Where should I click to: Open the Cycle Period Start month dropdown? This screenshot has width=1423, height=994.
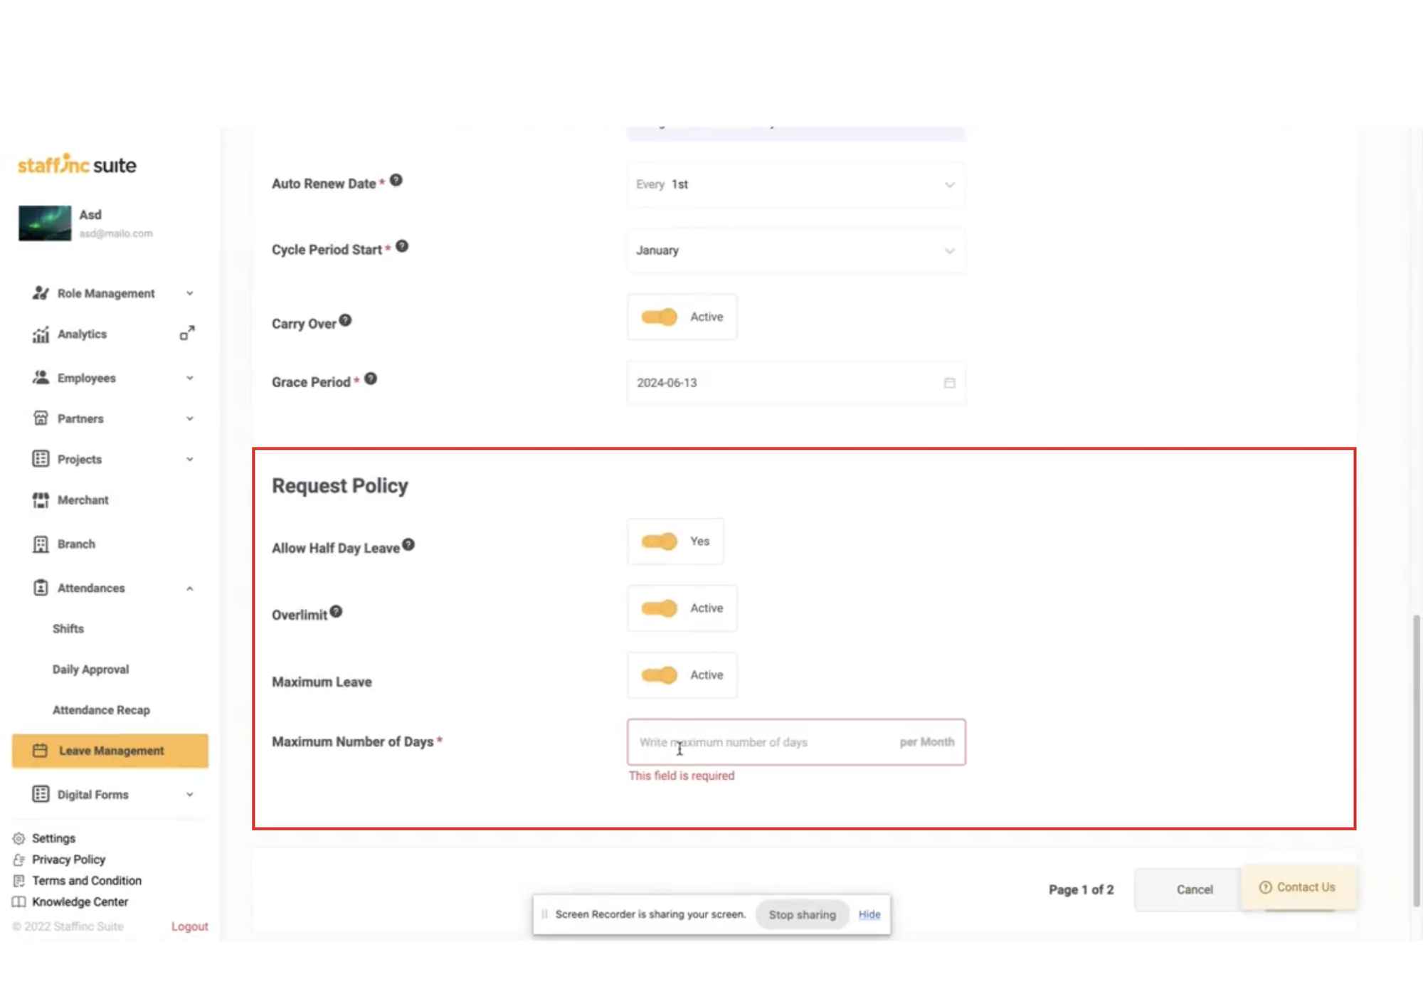795,250
